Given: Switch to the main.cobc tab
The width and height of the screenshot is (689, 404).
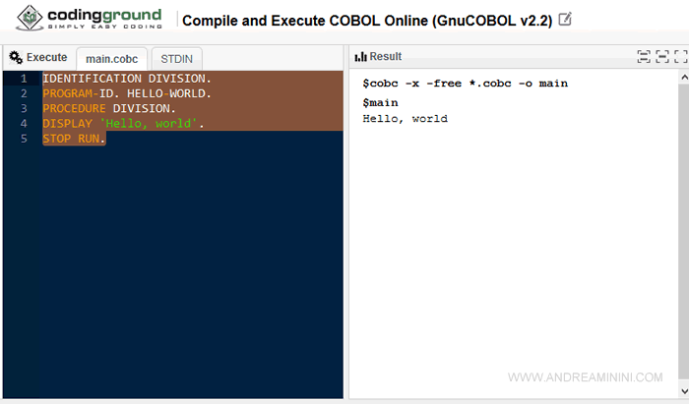Looking at the screenshot, I should [x=111, y=58].
